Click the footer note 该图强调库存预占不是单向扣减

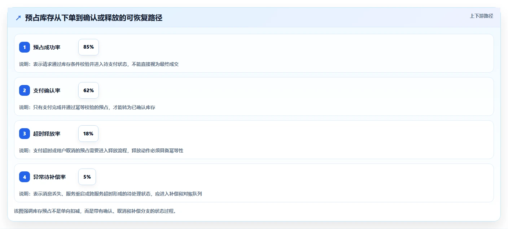click(x=96, y=211)
